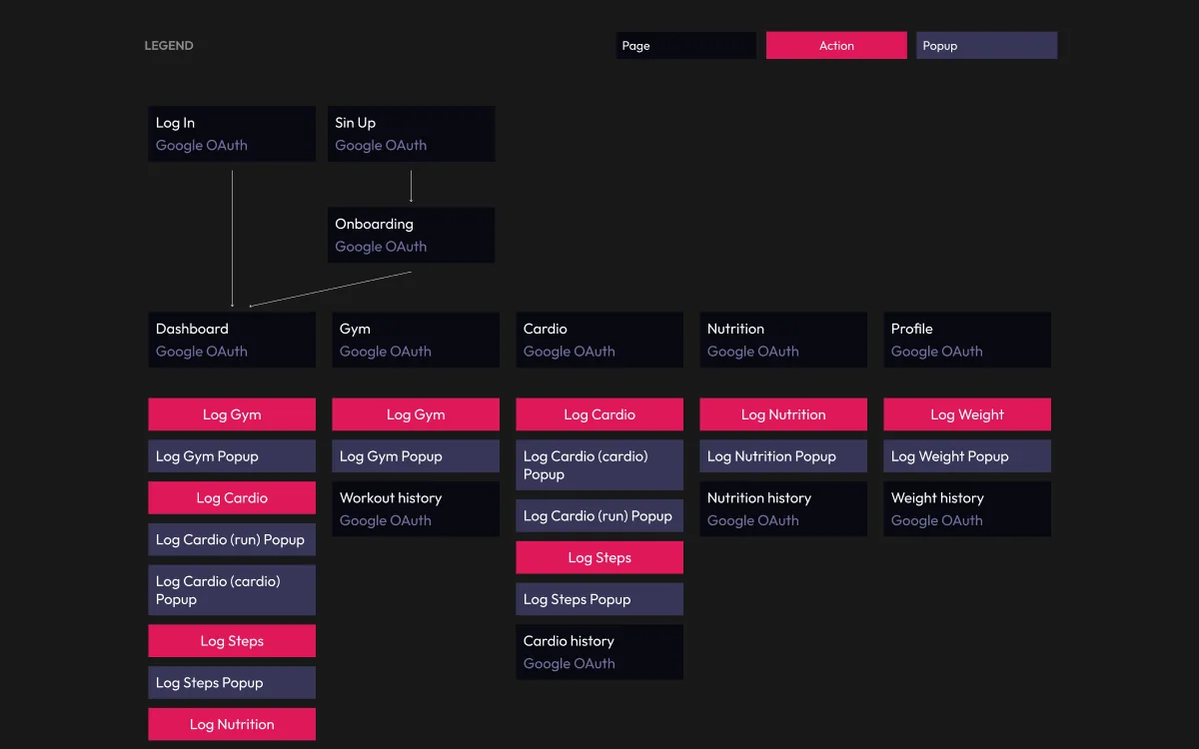1199x749 pixels.
Task: Click the LEGEND heading text
Action: tap(169, 46)
